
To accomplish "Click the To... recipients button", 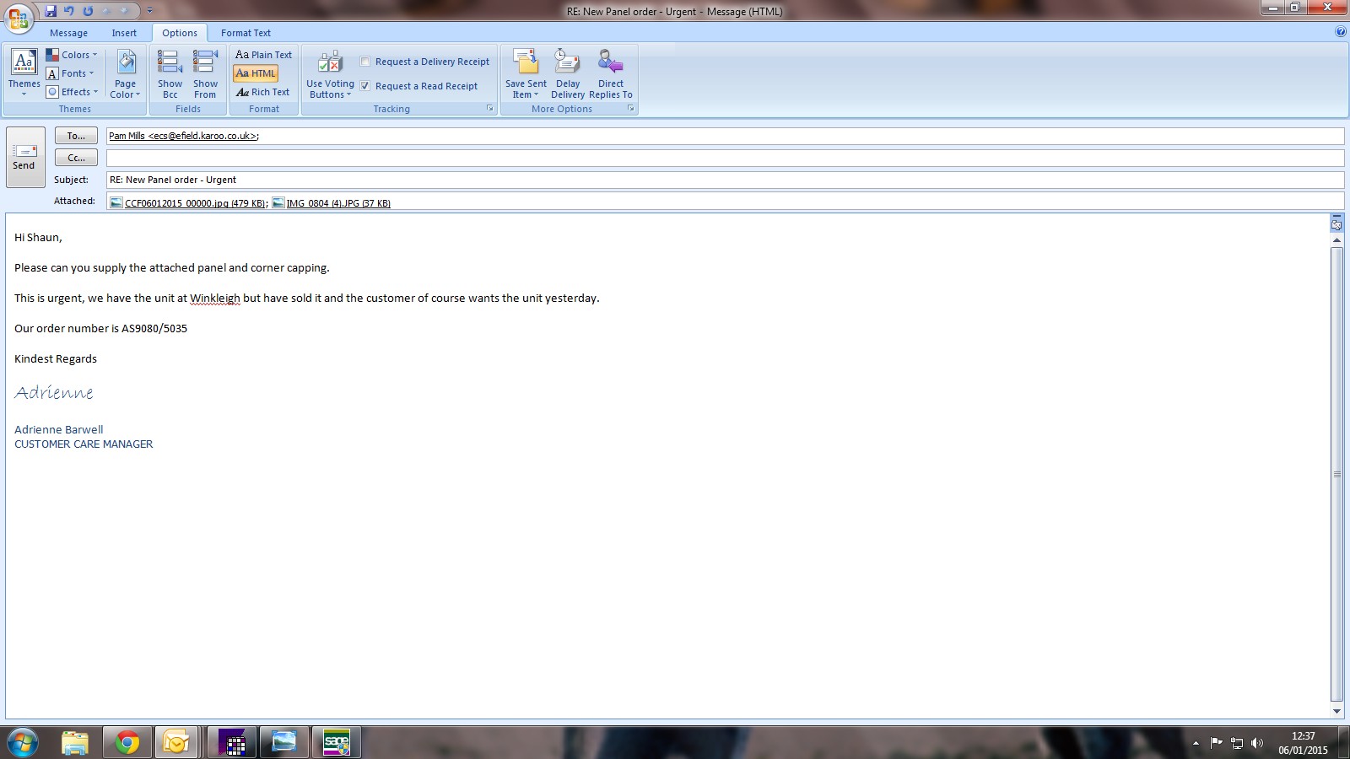I will 76,136.
